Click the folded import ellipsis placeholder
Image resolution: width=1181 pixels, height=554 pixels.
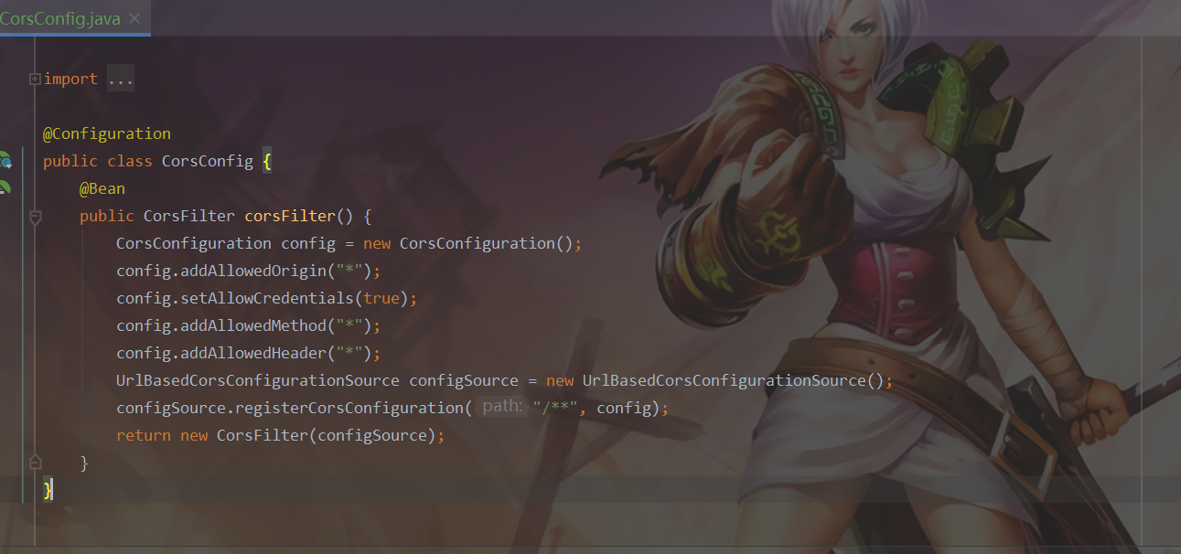(x=121, y=80)
